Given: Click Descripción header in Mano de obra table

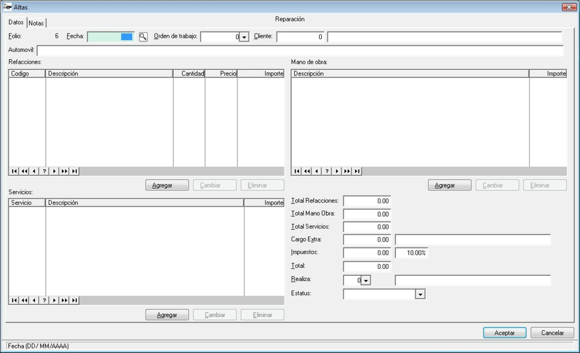Looking at the screenshot, I should (x=410, y=74).
